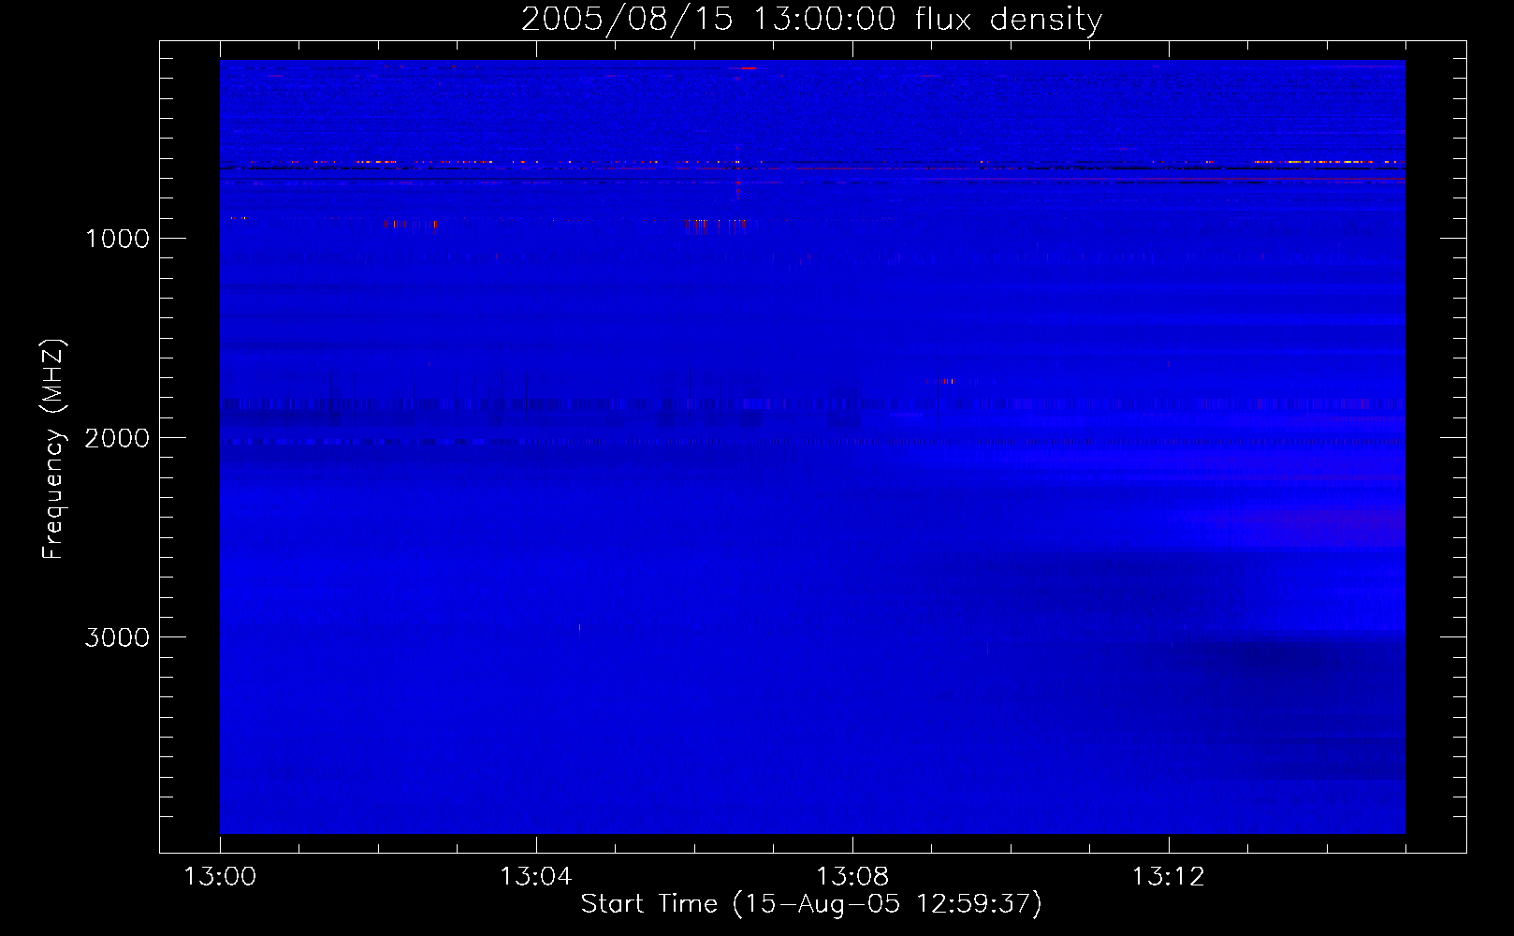The height and width of the screenshot is (936, 1514).
Task: Click the 3000 frequency tick label
Action: [117, 637]
